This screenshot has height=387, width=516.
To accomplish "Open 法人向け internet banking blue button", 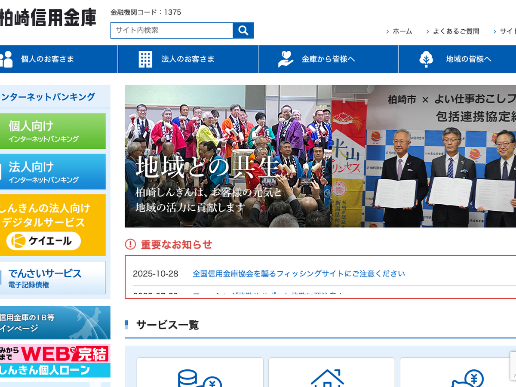I will coord(52,172).
